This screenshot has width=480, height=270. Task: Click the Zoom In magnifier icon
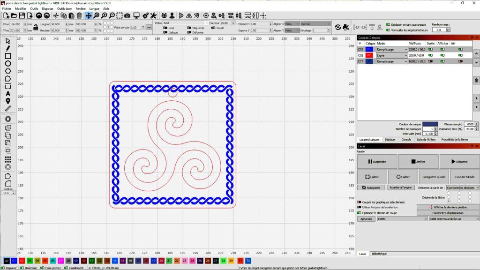pyautogui.click(x=104, y=15)
